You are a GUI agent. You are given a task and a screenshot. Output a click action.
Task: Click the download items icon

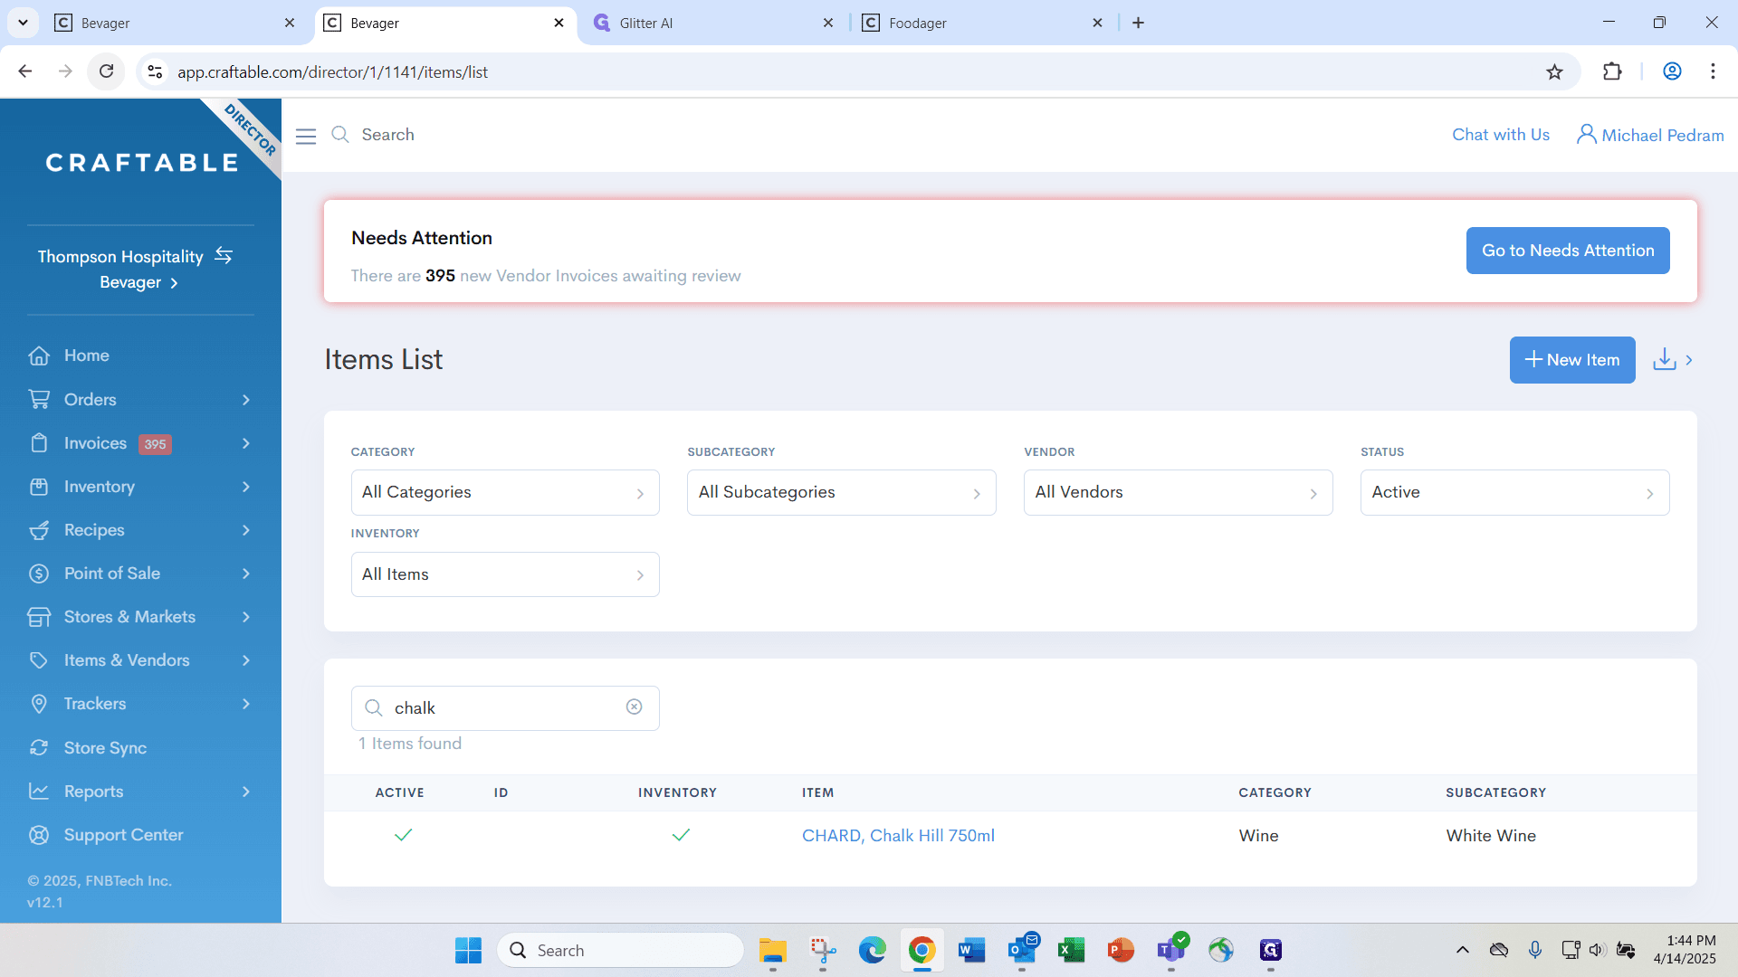[x=1665, y=359]
